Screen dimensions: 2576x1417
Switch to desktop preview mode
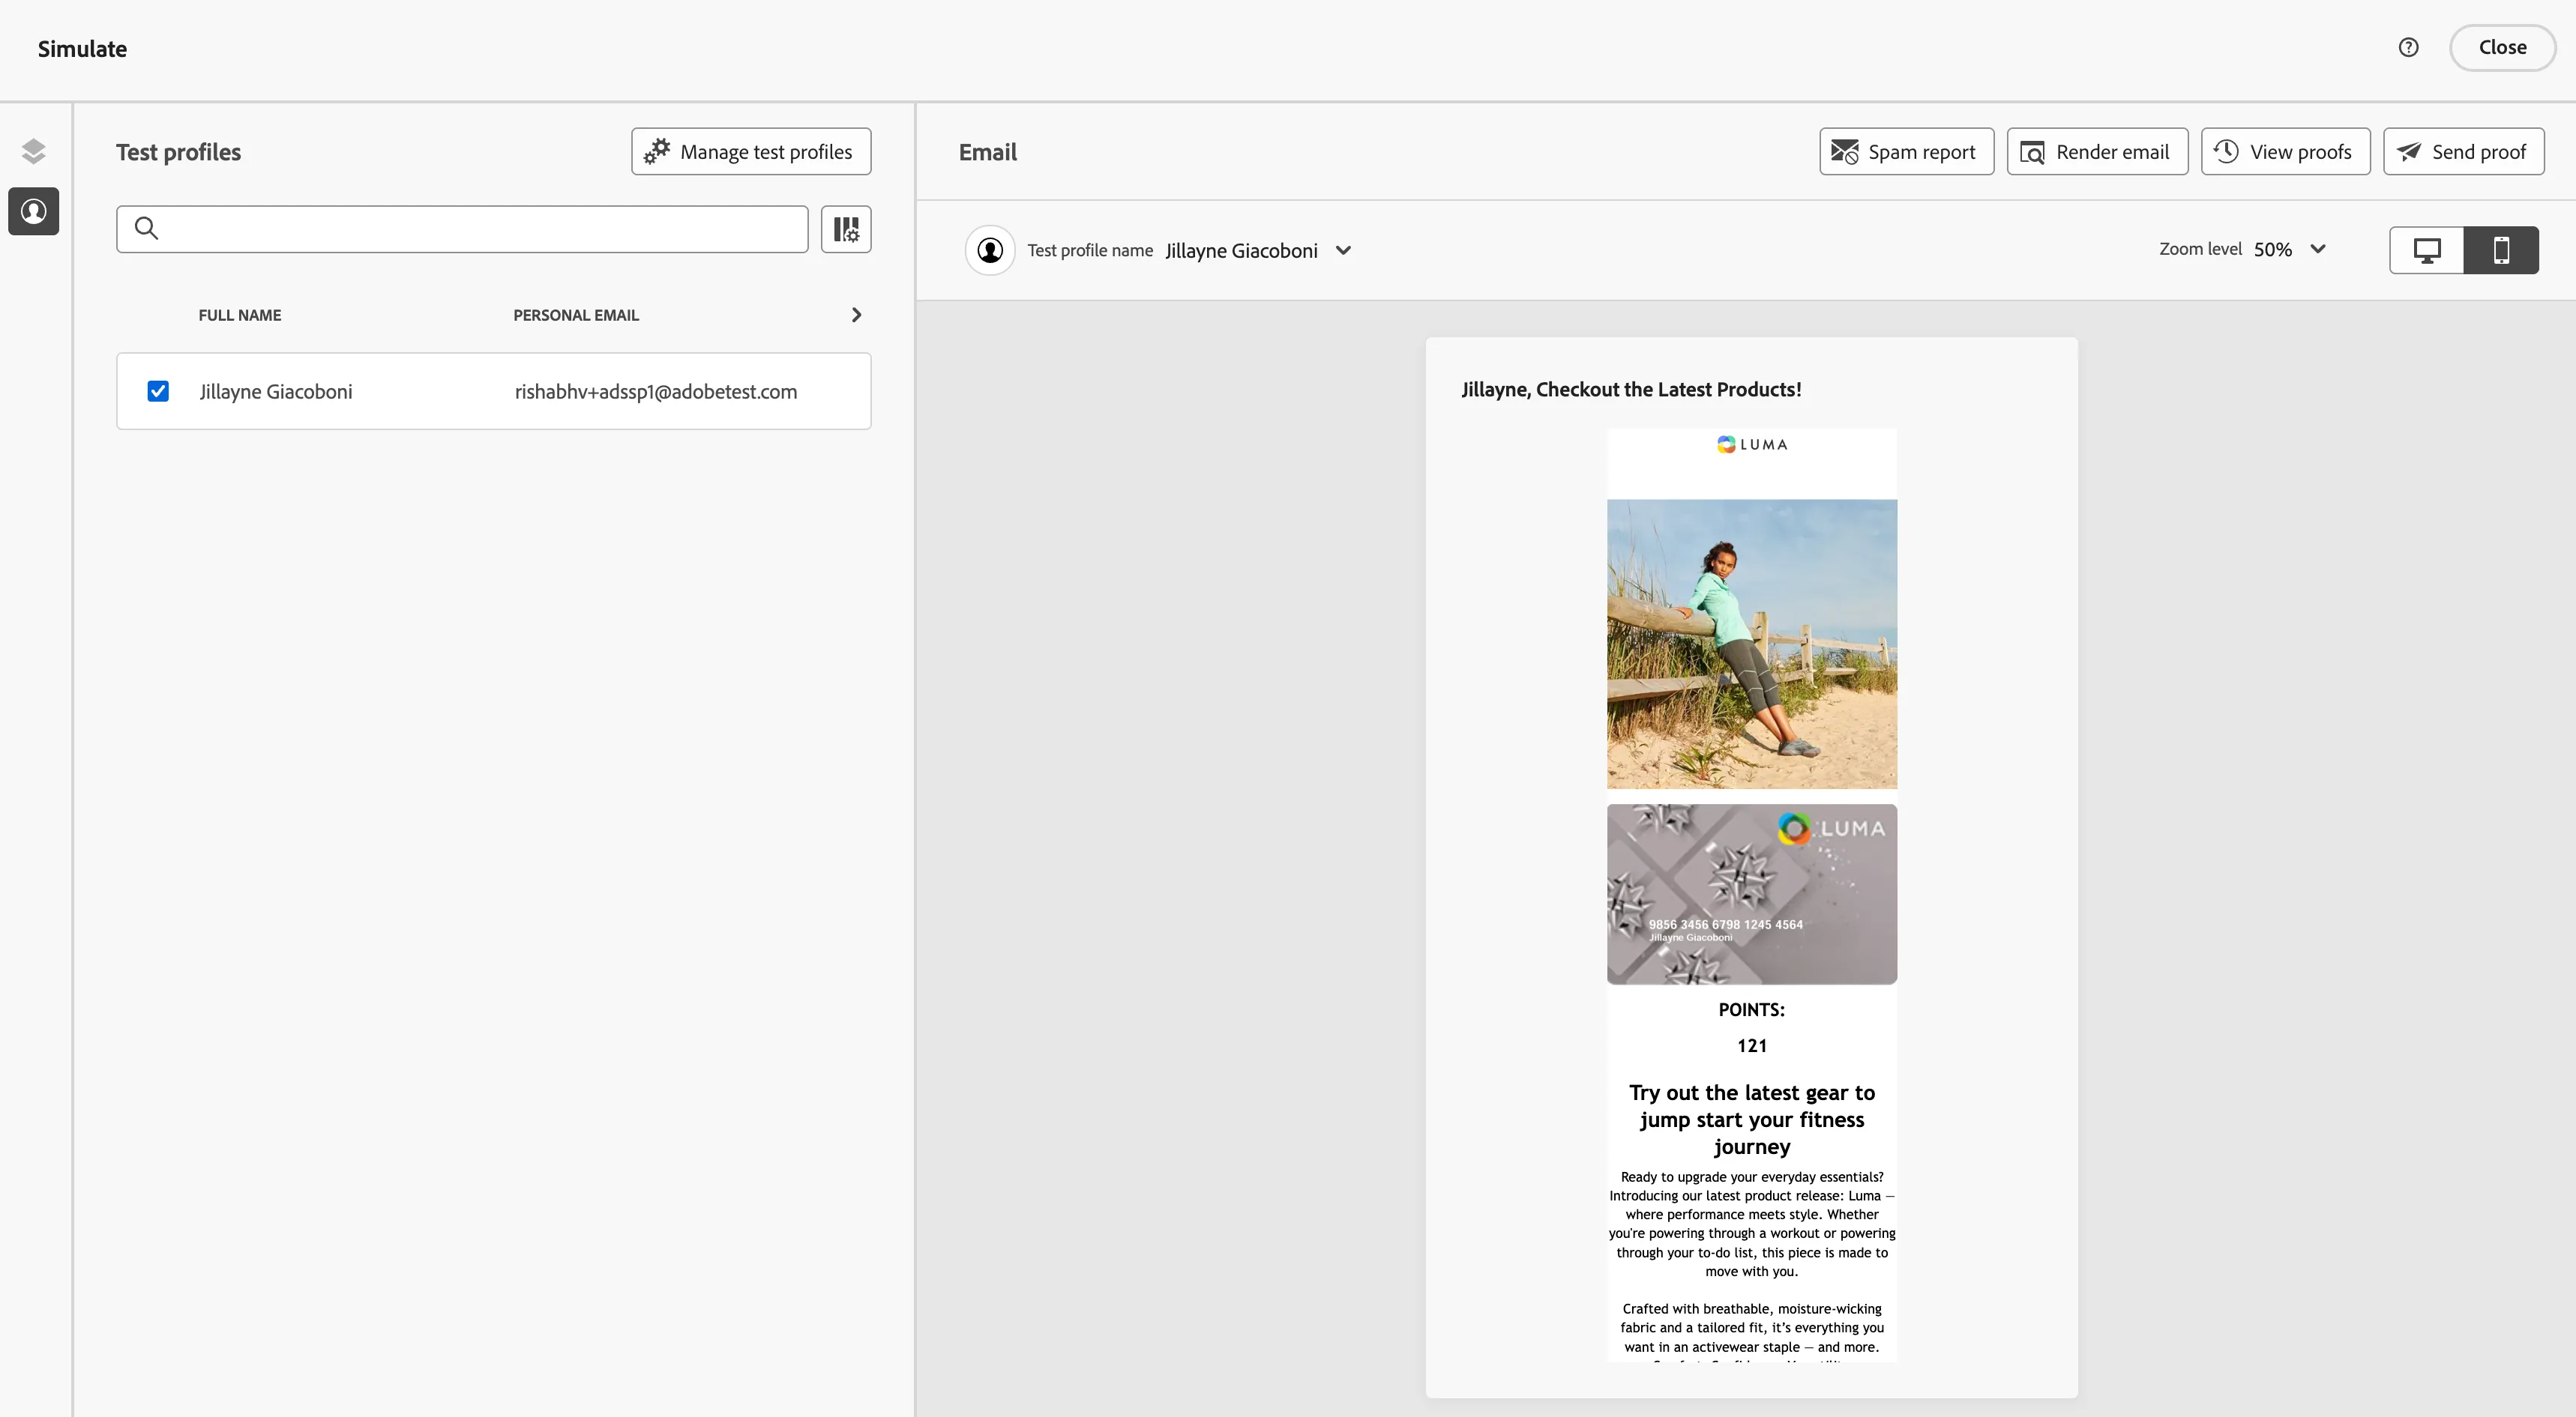[x=2427, y=250]
